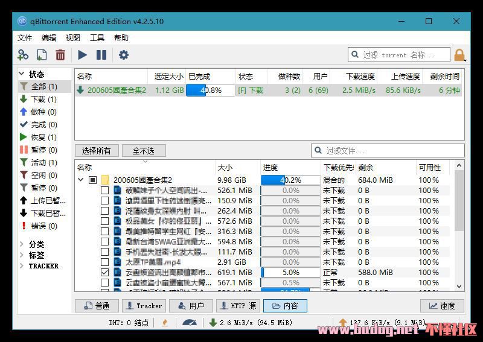Click the 选择所有 button
This screenshot has width=483, height=342.
point(96,151)
